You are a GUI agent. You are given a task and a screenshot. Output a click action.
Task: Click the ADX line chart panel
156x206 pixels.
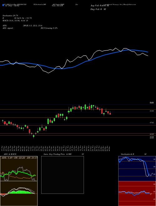tap(19, 169)
